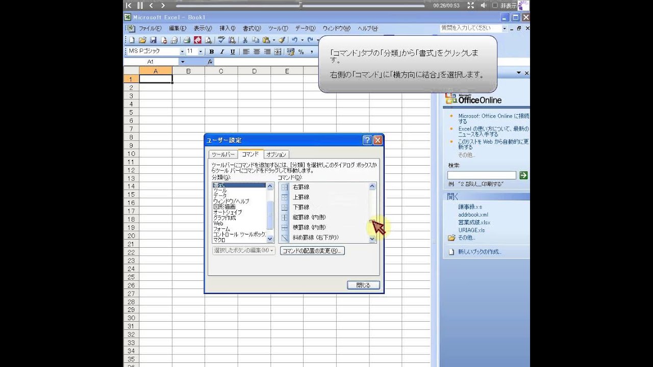Toggle Underline formatting
Image resolution: width=653 pixels, height=367 pixels.
[x=233, y=51]
